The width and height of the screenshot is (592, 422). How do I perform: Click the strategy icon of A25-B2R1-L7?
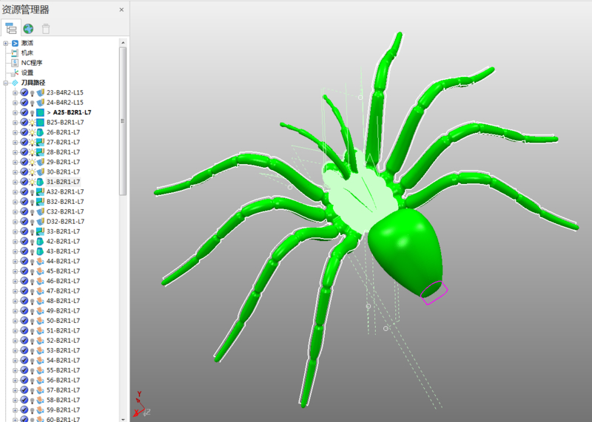[x=41, y=112]
